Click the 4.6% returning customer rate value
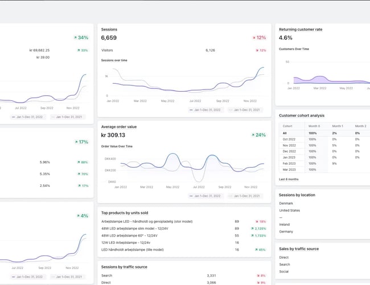Screen dimensions: 370x285 point(286,38)
